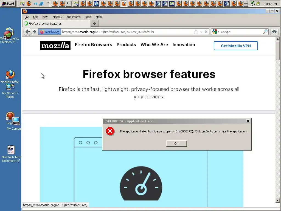Image resolution: width=281 pixels, height=211 pixels.
Task: Close the IEXPLORE.EXE error dialog
Action: point(248,121)
